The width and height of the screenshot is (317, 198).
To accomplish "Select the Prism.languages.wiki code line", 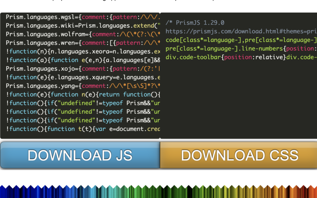I will click(83, 26).
